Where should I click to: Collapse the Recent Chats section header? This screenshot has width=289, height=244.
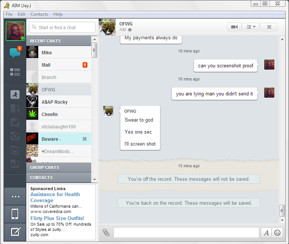click(59, 41)
